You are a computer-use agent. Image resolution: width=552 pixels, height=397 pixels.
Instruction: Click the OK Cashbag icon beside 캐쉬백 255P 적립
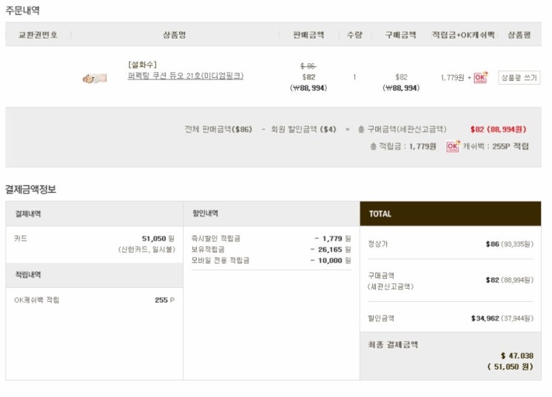coord(453,146)
